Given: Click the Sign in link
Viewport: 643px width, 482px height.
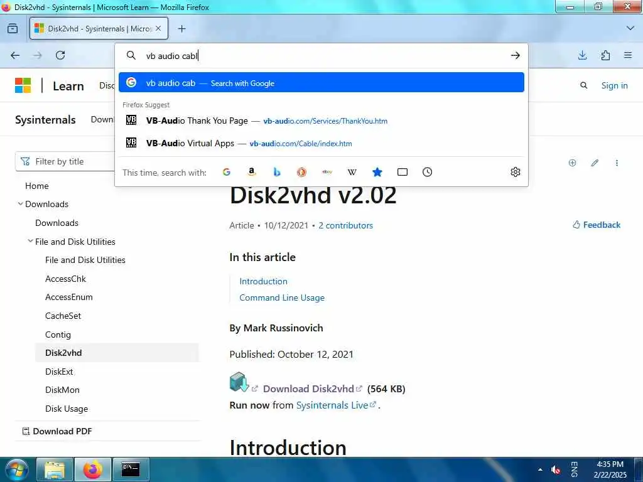Looking at the screenshot, I should [614, 85].
